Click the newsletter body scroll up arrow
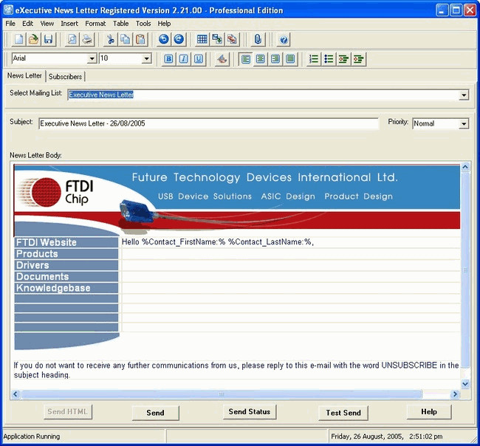Image resolution: width=480 pixels, height=446 pixels. 465,167
